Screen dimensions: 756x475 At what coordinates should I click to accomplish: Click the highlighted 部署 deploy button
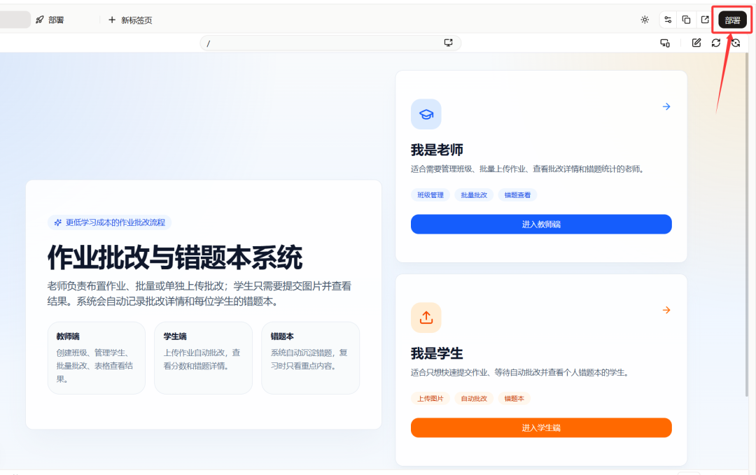(x=732, y=20)
